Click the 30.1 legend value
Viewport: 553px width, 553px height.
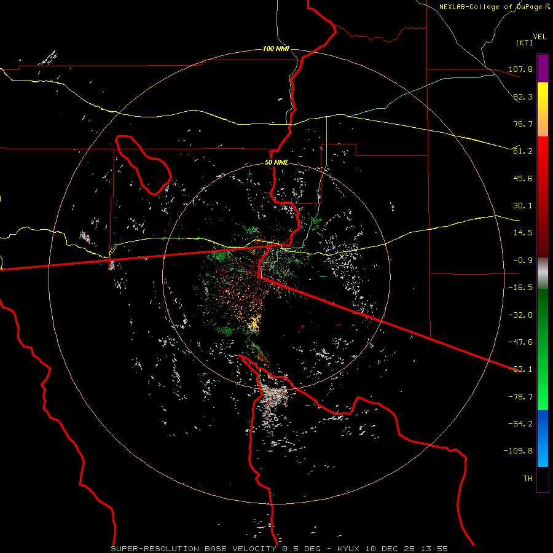pos(523,206)
